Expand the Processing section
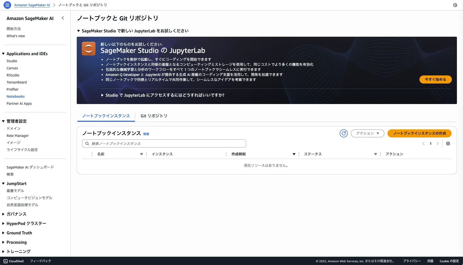 (3, 242)
